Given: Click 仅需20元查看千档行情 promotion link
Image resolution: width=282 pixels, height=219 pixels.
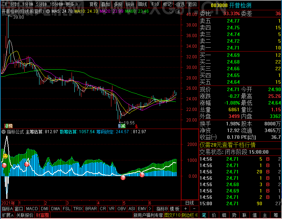Looking at the screenshot, I should 227,145.
